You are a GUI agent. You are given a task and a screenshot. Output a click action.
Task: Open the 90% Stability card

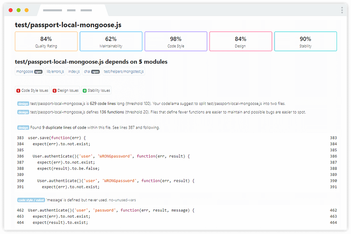pyautogui.click(x=305, y=41)
